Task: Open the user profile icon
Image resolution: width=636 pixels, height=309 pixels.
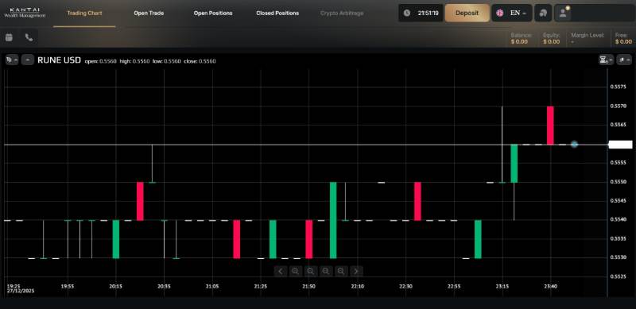Action: [x=563, y=13]
